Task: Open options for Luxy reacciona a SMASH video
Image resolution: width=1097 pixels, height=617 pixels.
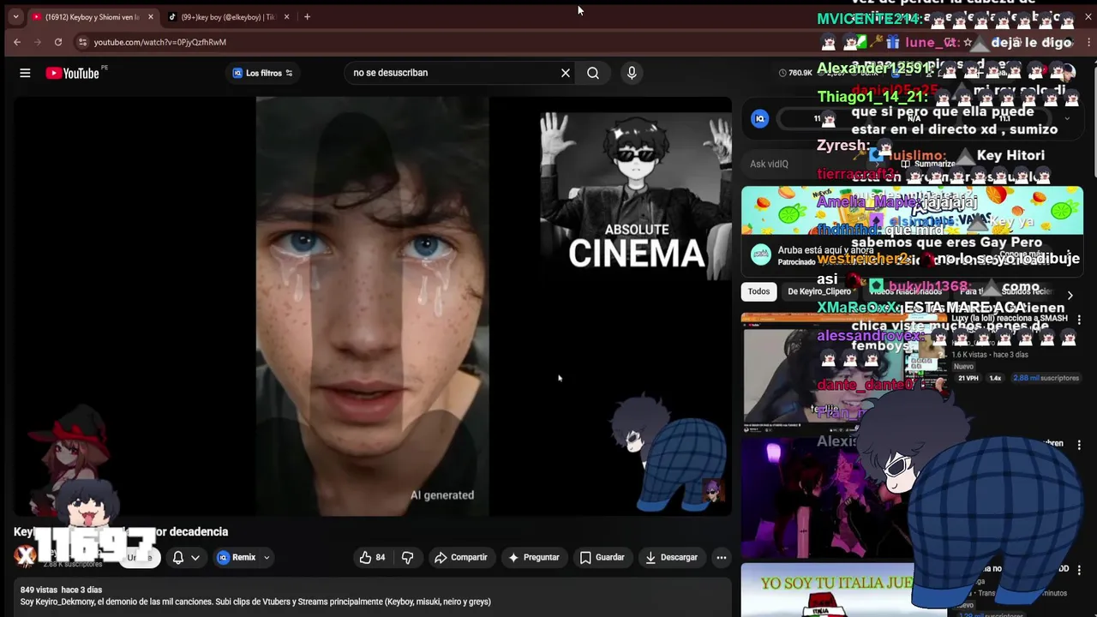Action: (1079, 320)
